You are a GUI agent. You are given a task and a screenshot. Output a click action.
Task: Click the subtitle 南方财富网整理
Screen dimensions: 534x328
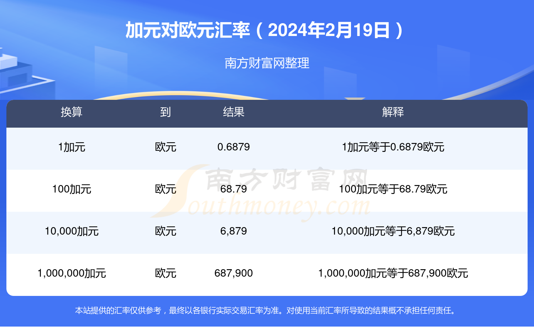[267, 63]
